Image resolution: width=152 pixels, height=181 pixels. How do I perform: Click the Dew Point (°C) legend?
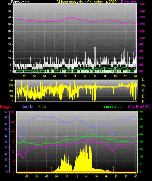[139, 107]
